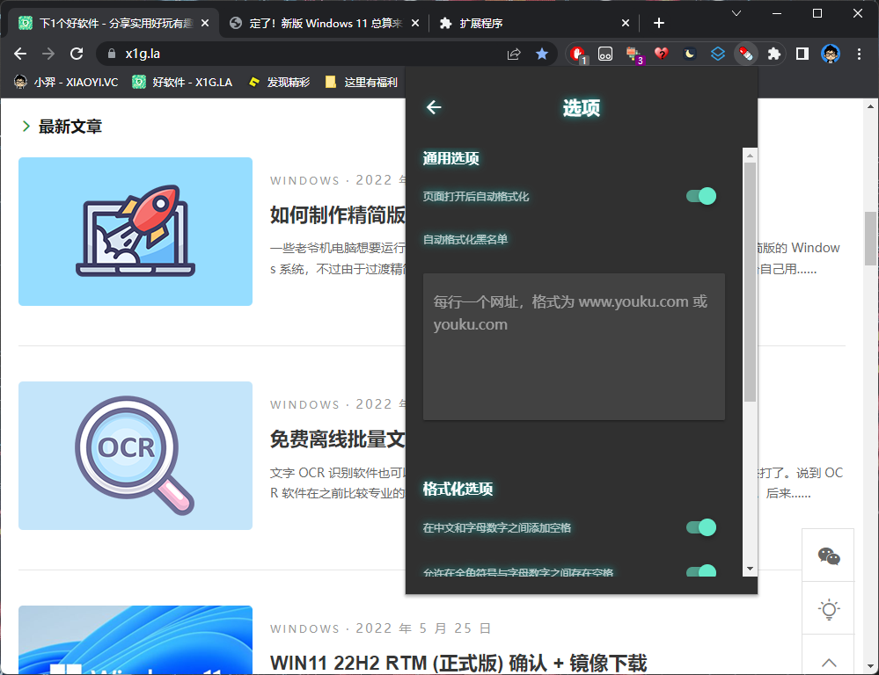Click the cookie editor extension icon
This screenshot has width=879, height=675.
(604, 54)
